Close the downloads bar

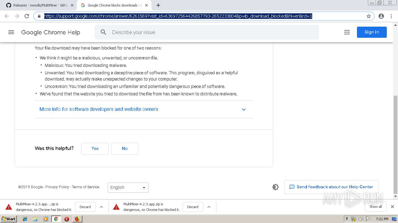click(x=392, y=207)
